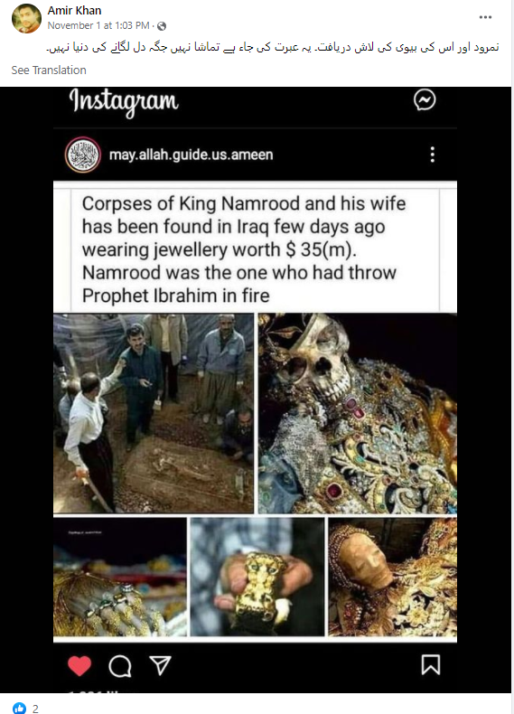This screenshot has width=514, height=714.
Task: Open the post options three-dot menu
Action: point(485,17)
